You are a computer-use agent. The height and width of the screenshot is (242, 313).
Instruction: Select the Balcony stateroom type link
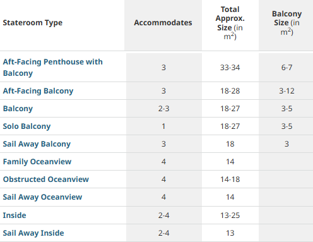tap(18, 109)
